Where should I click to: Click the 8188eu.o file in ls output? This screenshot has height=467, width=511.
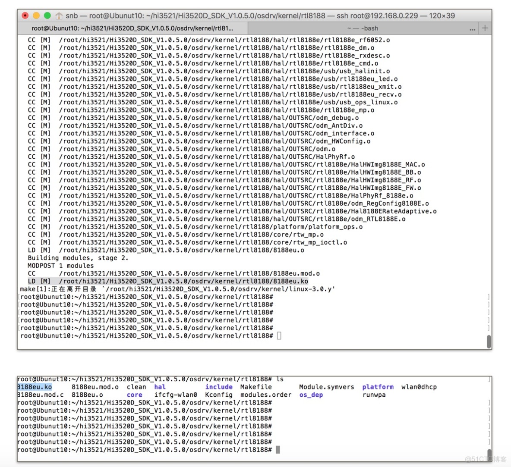click(87, 395)
